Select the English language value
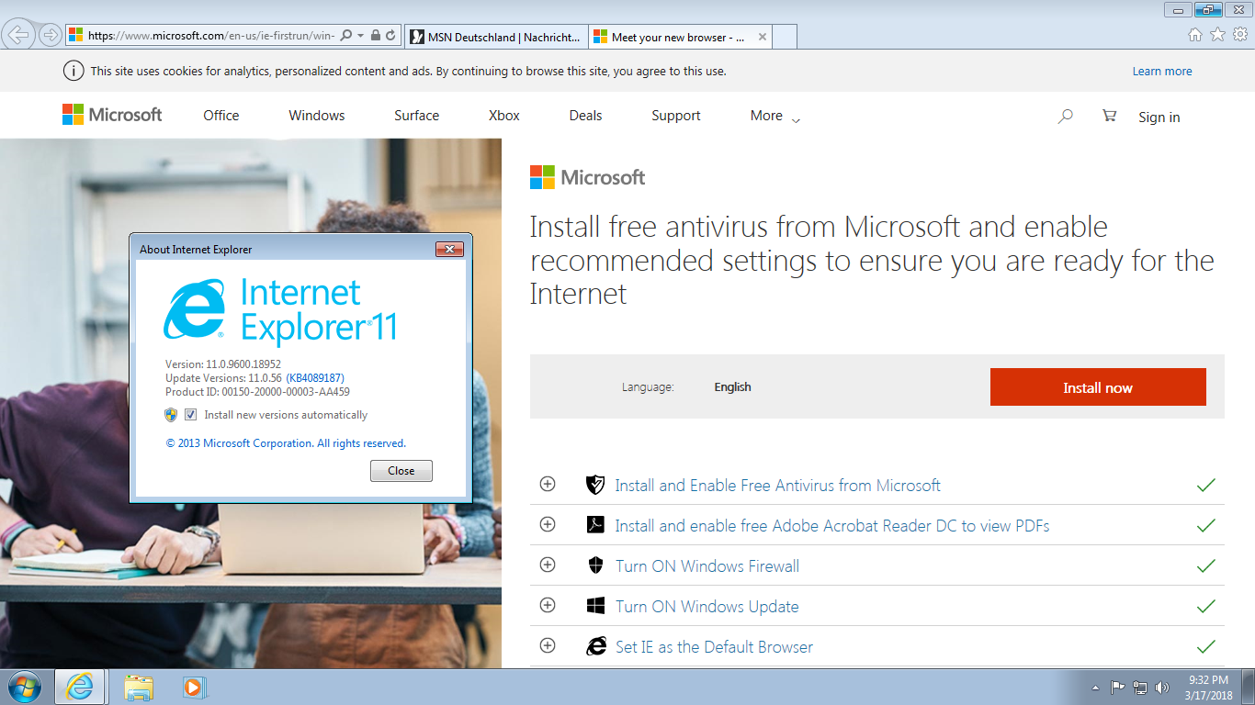The width and height of the screenshot is (1255, 705). (732, 387)
